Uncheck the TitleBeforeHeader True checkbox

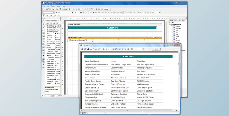point(56,79)
